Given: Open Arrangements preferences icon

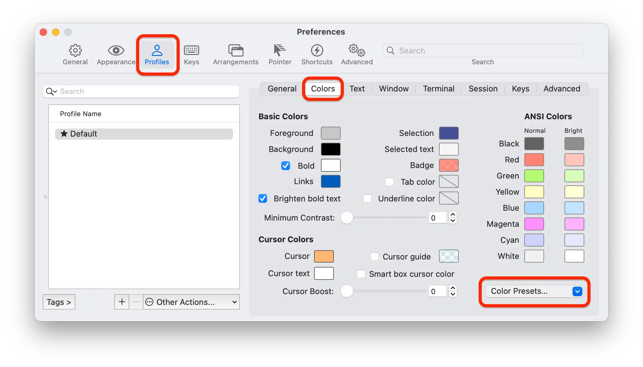Looking at the screenshot, I should 236,50.
